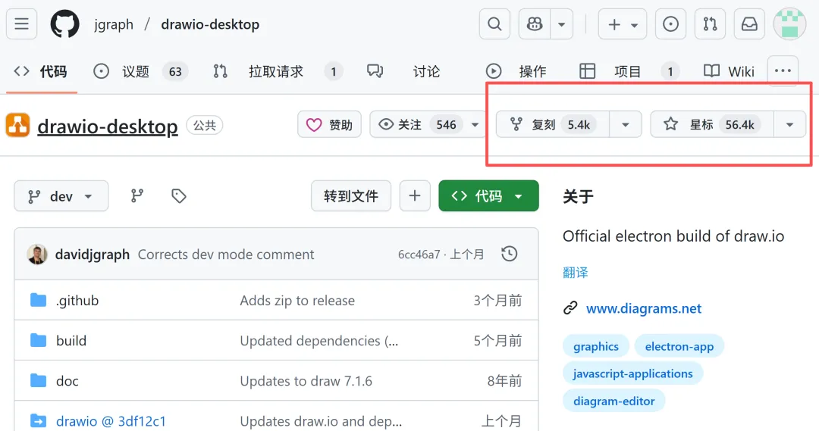Image resolution: width=819 pixels, height=431 pixels.
Task: Open the build folder
Action: click(x=71, y=341)
